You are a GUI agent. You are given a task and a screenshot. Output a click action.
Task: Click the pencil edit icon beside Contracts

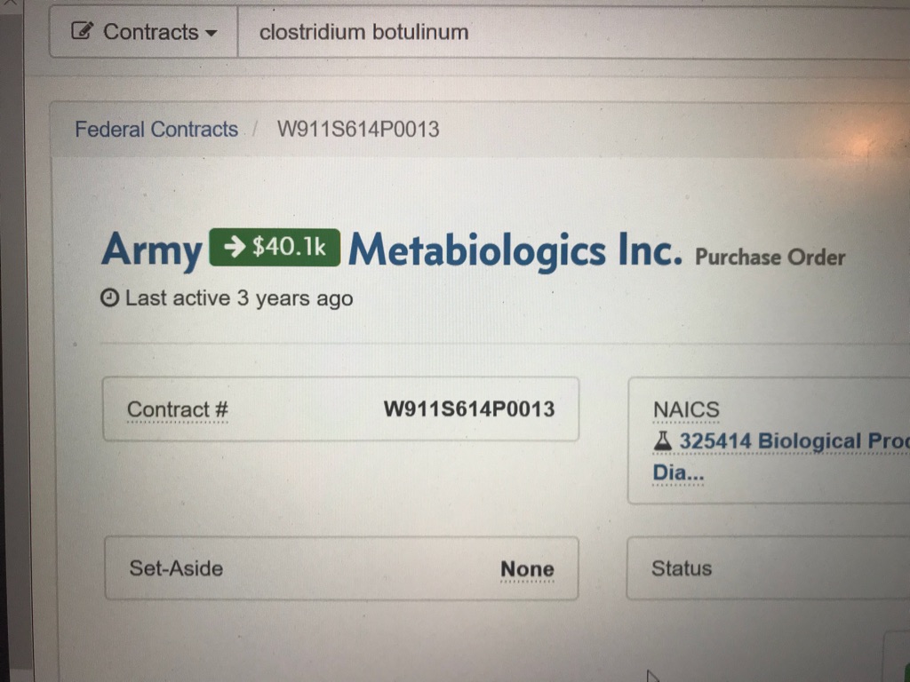click(82, 32)
